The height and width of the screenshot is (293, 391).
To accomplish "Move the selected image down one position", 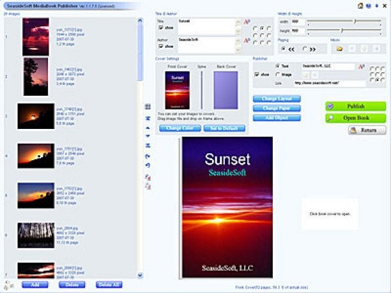I will click(148, 136).
